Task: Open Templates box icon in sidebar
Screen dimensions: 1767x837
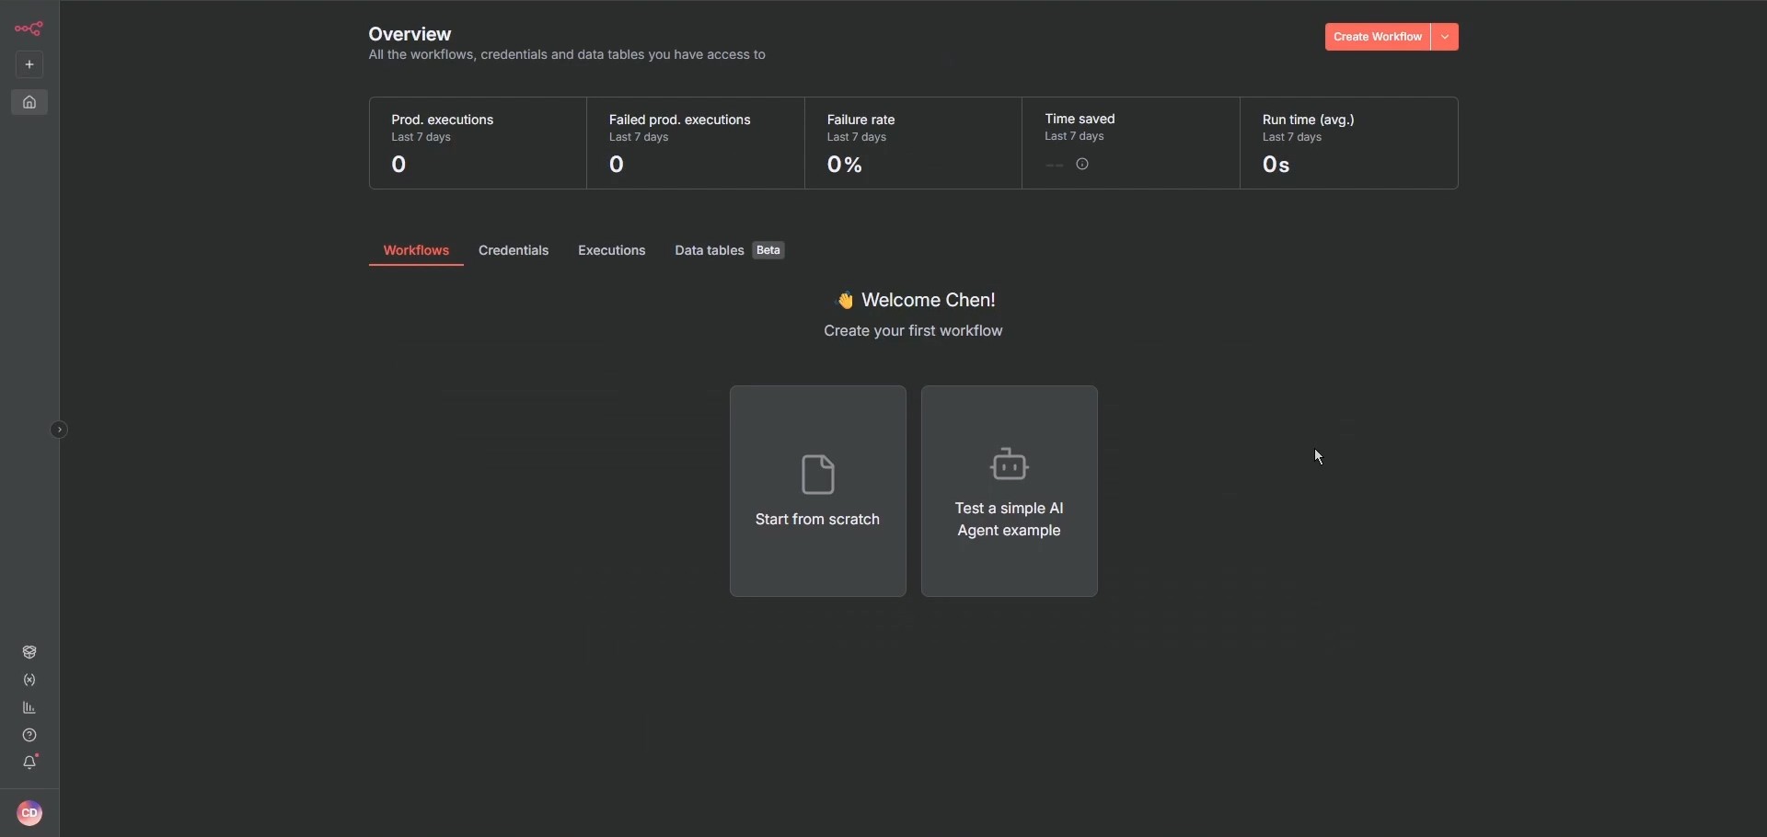Action: (x=29, y=653)
